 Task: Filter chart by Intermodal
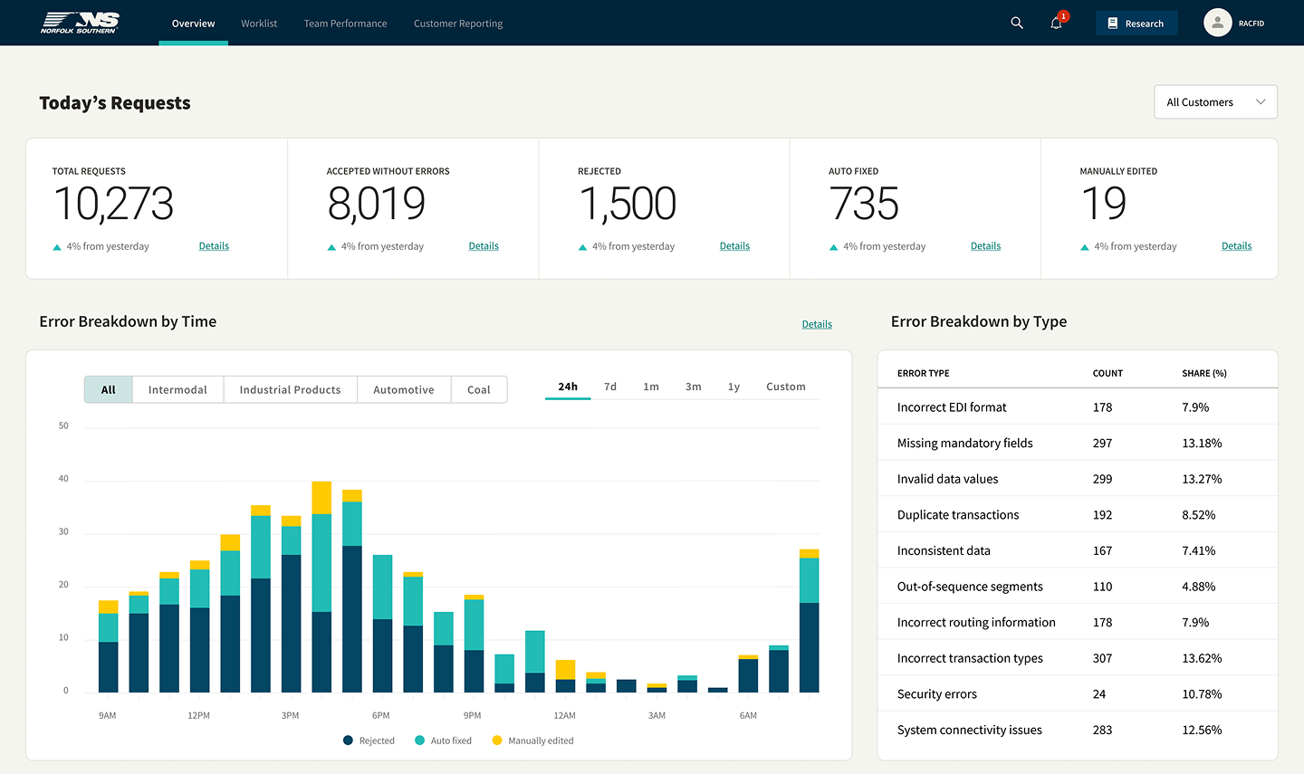(x=177, y=390)
